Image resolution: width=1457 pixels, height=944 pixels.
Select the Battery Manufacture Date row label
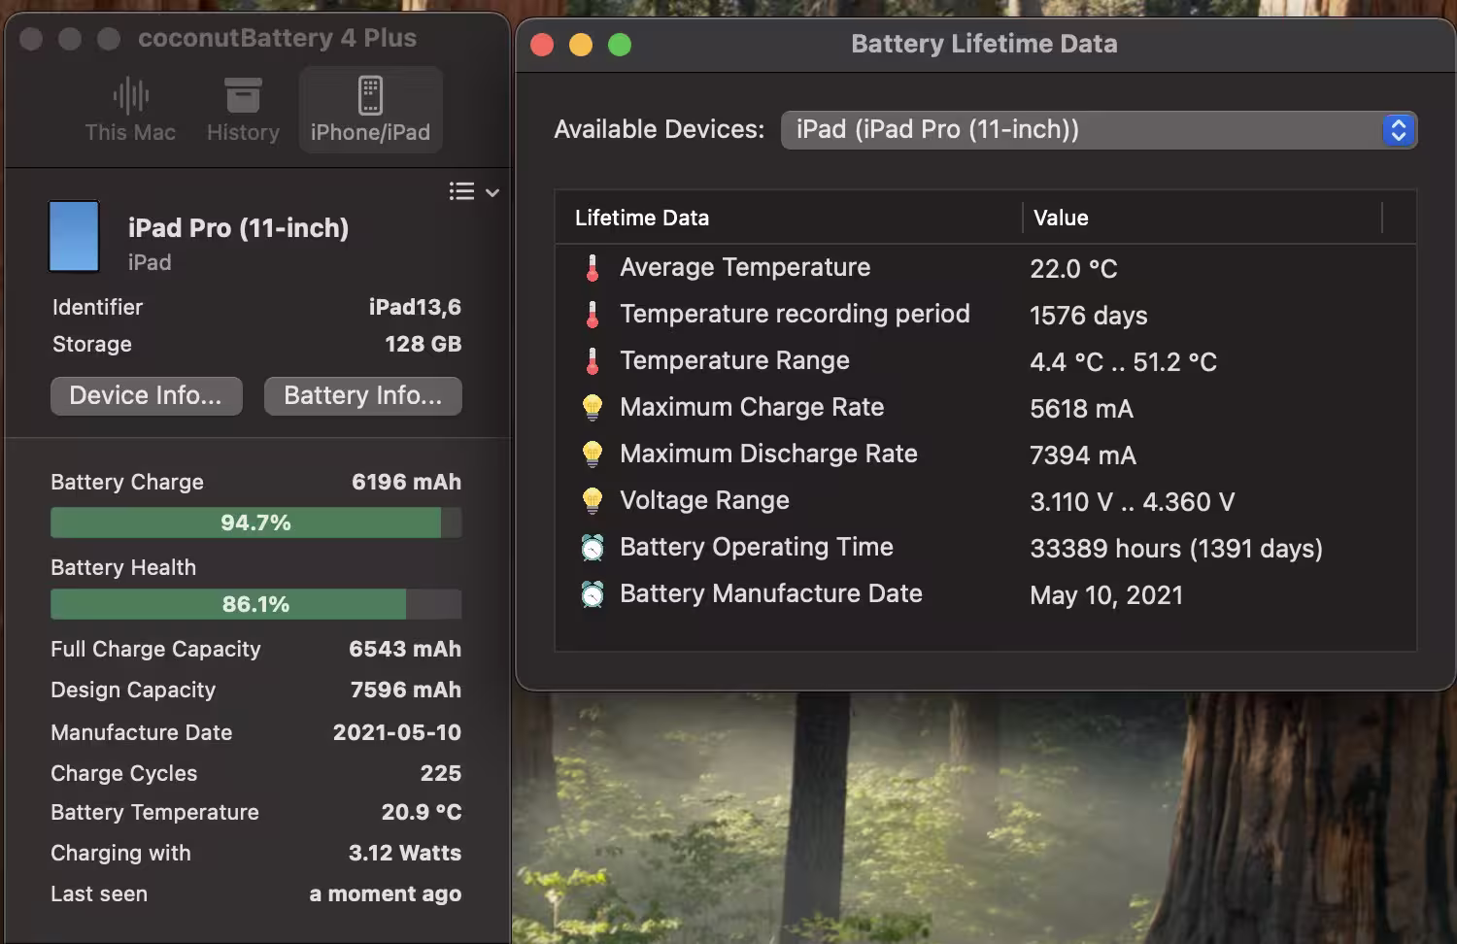pyautogui.click(x=771, y=593)
